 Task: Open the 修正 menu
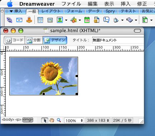(x=142, y=4)
